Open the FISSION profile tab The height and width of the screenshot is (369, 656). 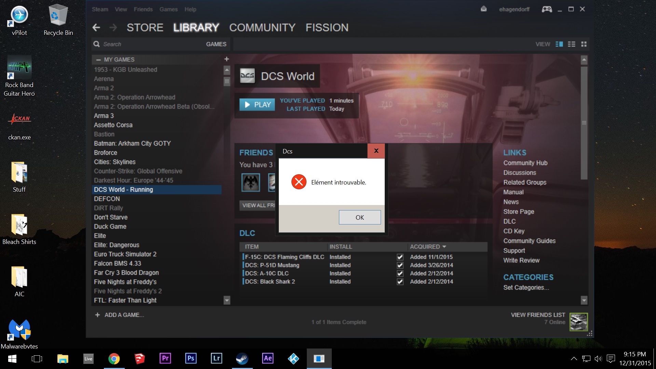(x=327, y=28)
